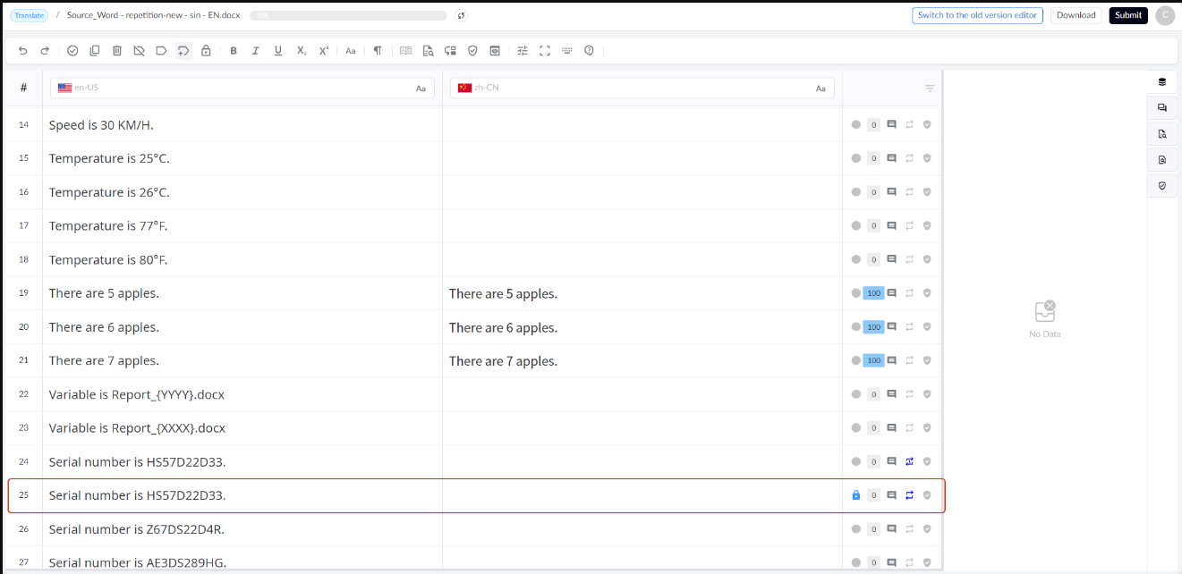
Task: Toggle case sensitivity in en-US search
Action: click(421, 88)
